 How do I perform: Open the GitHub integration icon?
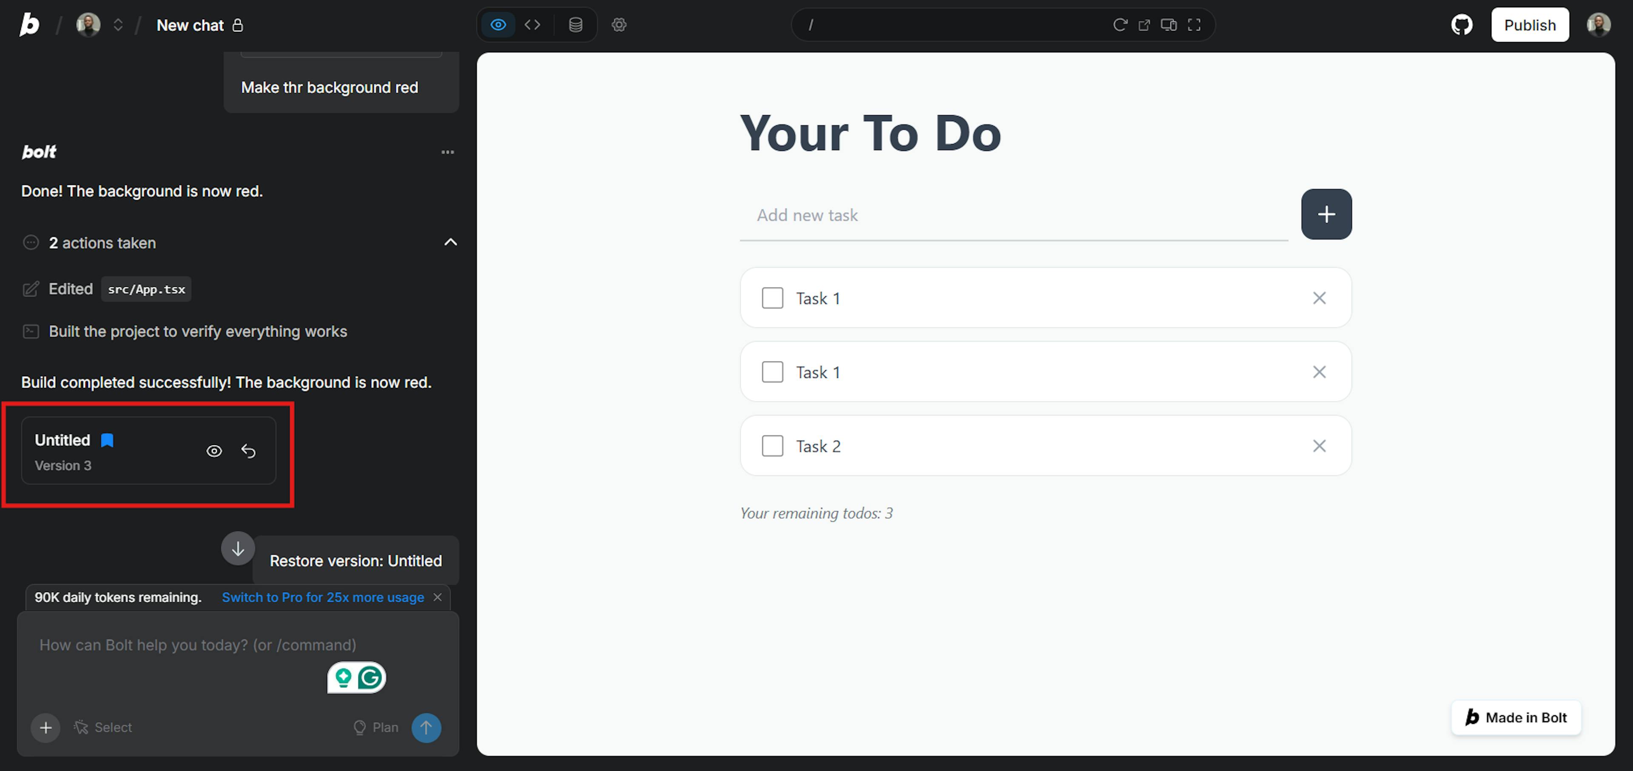[1461, 25]
